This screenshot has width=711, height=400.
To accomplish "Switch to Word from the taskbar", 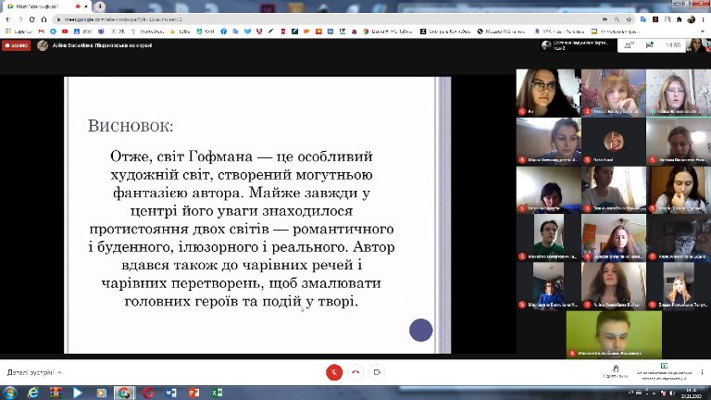I will (x=171, y=393).
